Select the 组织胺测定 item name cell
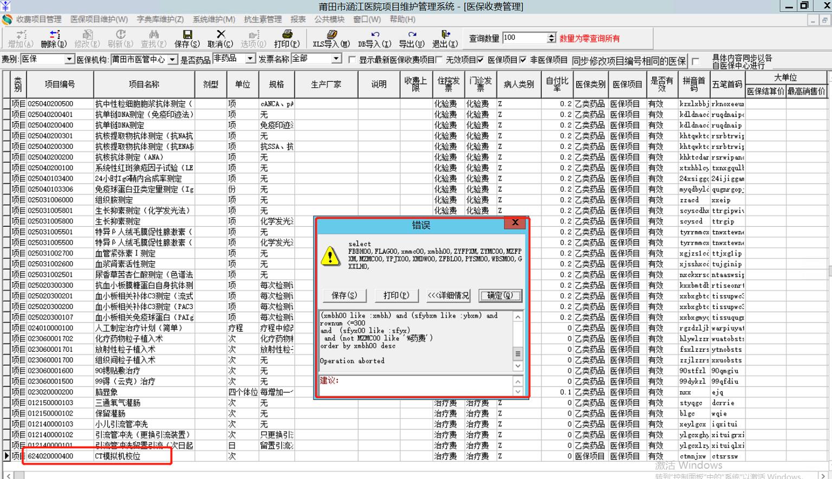832x479 pixels. point(144,200)
